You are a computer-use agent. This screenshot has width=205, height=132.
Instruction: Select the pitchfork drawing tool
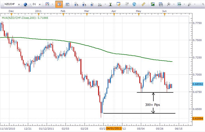169,4
